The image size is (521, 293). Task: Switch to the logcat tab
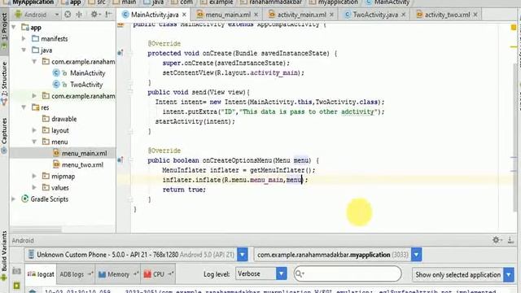41,274
